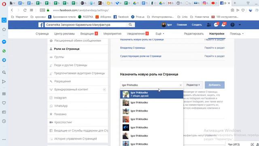This screenshot has height=146, width=259.
Task: Open the Новая папка bookmarks folder
Action: [200, 17]
